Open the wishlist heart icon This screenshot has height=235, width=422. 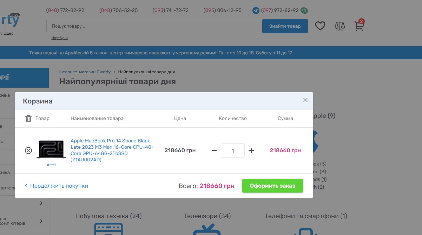[x=320, y=26]
